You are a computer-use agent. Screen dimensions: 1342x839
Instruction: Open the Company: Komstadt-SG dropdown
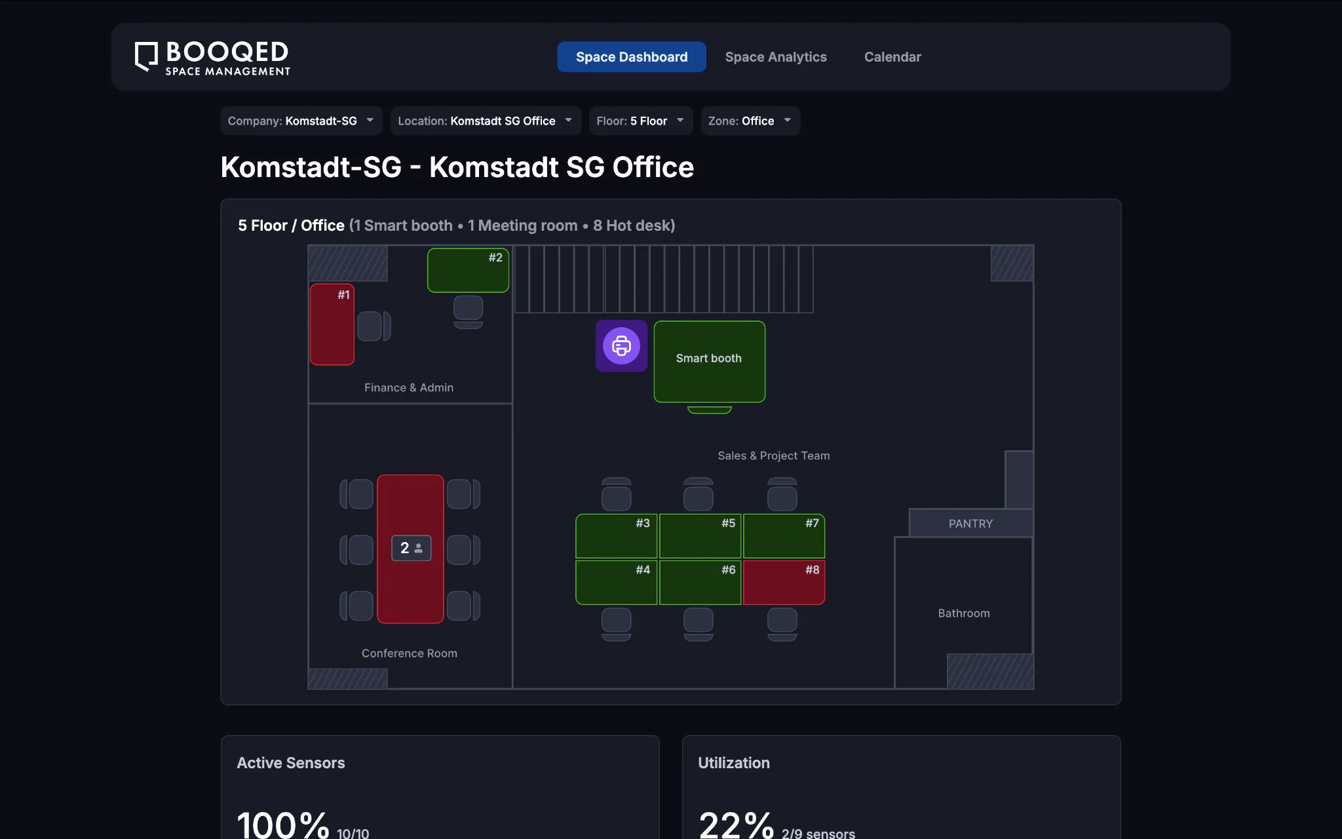coord(301,121)
